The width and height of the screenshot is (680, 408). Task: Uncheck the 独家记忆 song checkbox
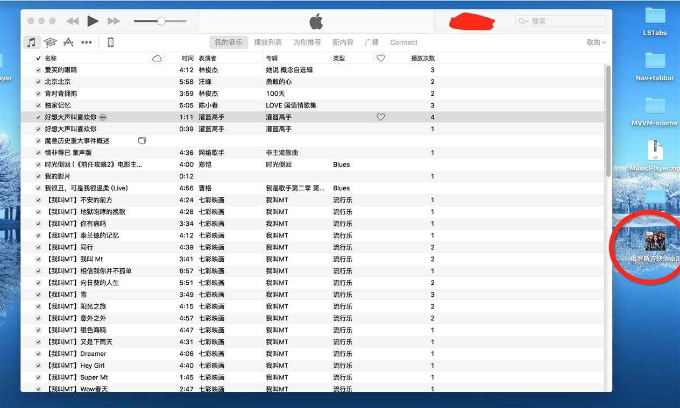(38, 105)
